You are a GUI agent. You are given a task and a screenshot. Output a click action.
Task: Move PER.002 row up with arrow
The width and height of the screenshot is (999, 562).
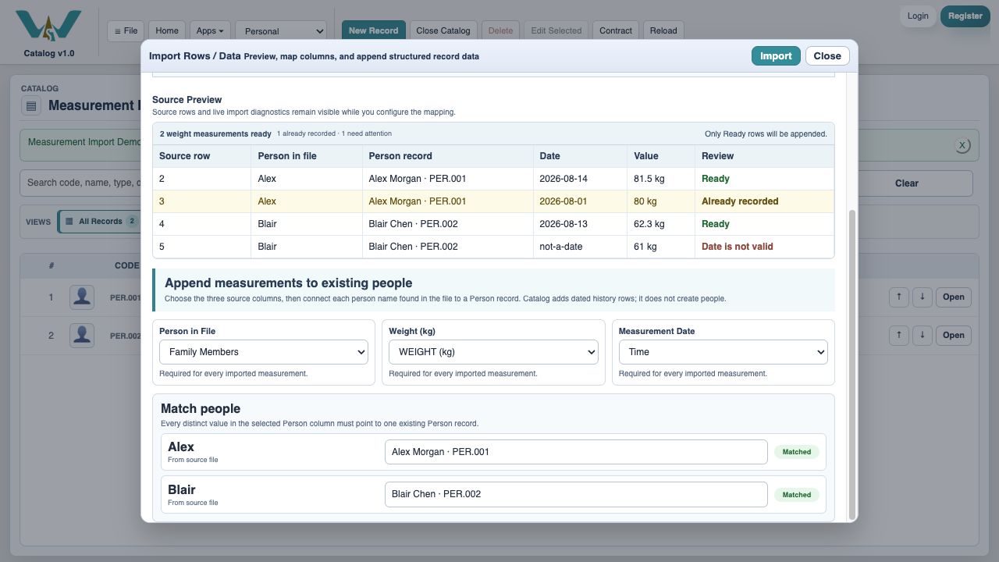coord(899,335)
